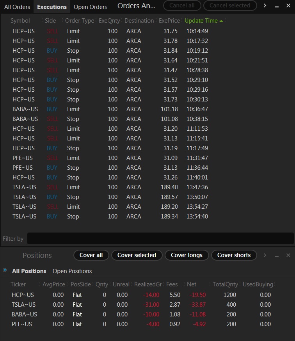Expand more order actions chevron
Screen dimensions: 295x341
(x=265, y=5)
